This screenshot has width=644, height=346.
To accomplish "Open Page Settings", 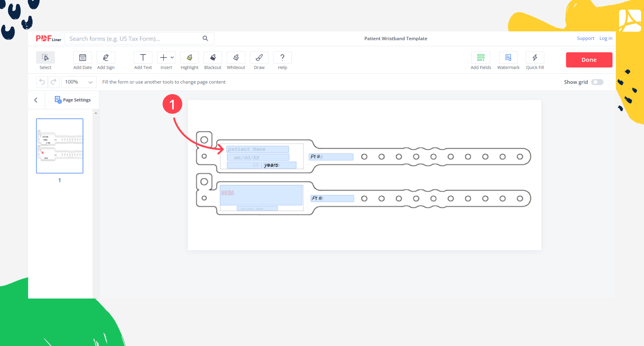I will (73, 100).
